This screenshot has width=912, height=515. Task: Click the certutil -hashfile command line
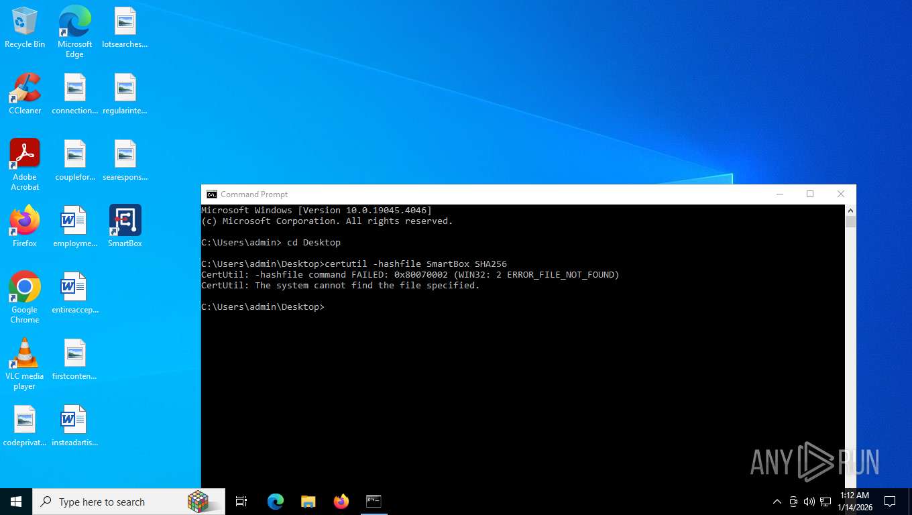[x=354, y=264]
